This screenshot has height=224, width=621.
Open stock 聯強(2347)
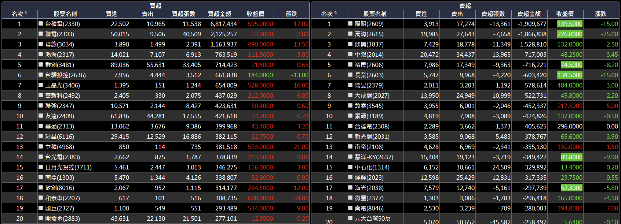pyautogui.click(x=59, y=106)
